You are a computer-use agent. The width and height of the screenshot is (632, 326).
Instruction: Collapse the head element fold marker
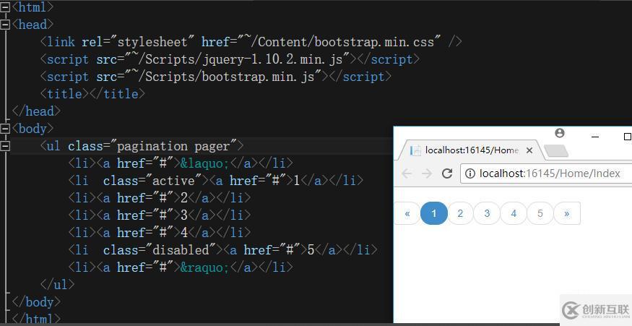[x=5, y=25]
